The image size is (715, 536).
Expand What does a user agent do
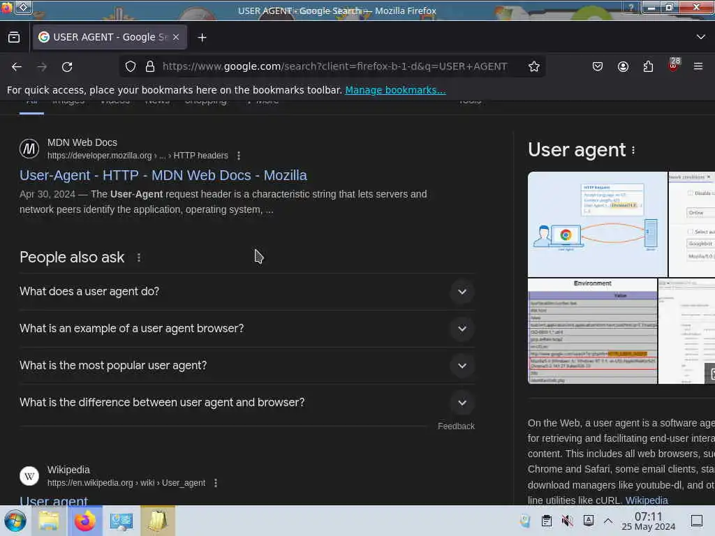click(x=246, y=292)
